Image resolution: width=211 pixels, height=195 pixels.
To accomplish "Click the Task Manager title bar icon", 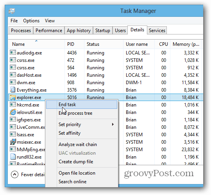I will click(12, 11).
